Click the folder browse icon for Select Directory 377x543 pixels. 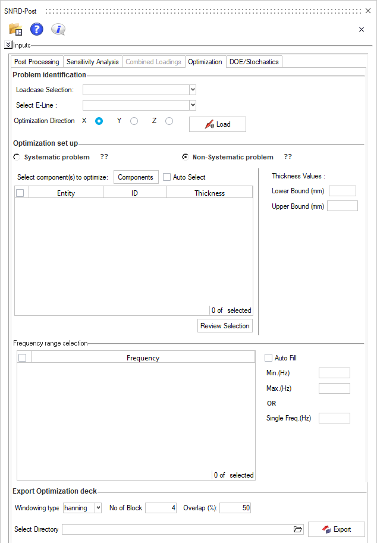coord(298,529)
